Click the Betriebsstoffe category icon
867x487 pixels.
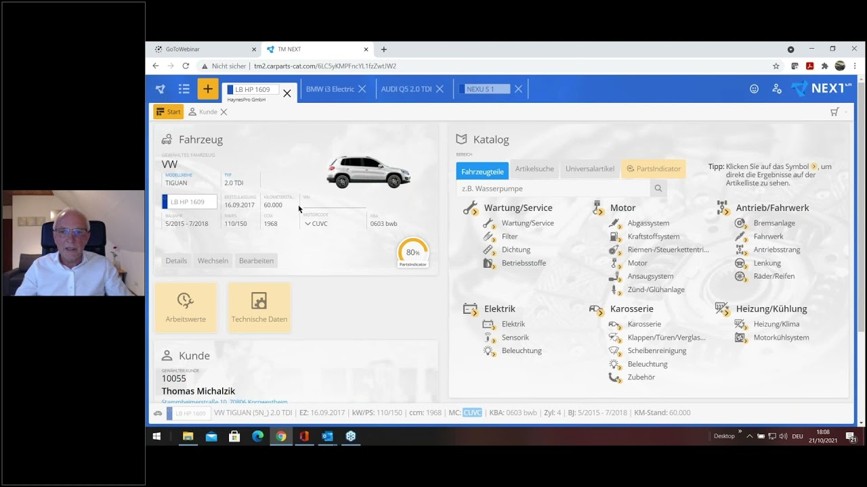(488, 263)
